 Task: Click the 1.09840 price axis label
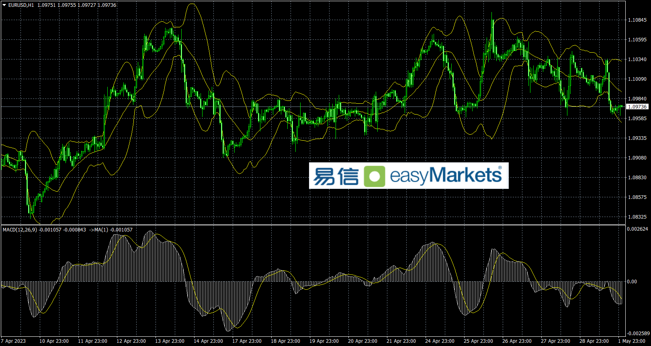[x=637, y=99]
